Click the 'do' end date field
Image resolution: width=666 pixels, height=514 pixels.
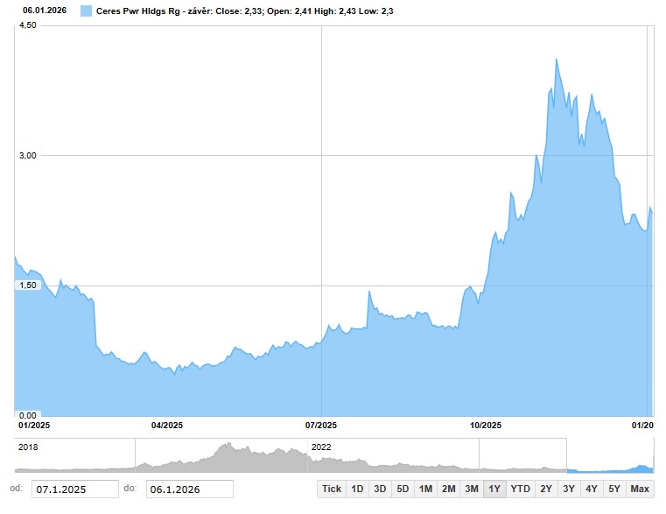click(189, 489)
